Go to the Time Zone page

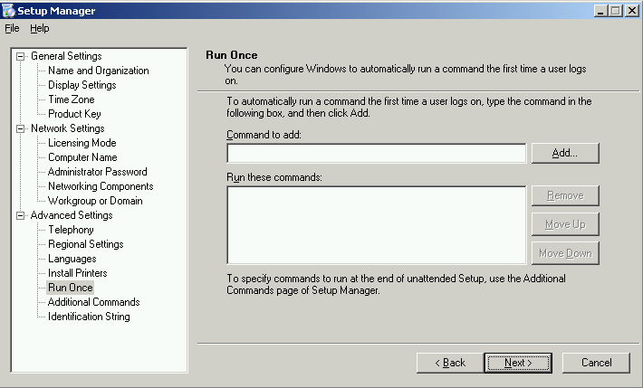click(x=70, y=99)
